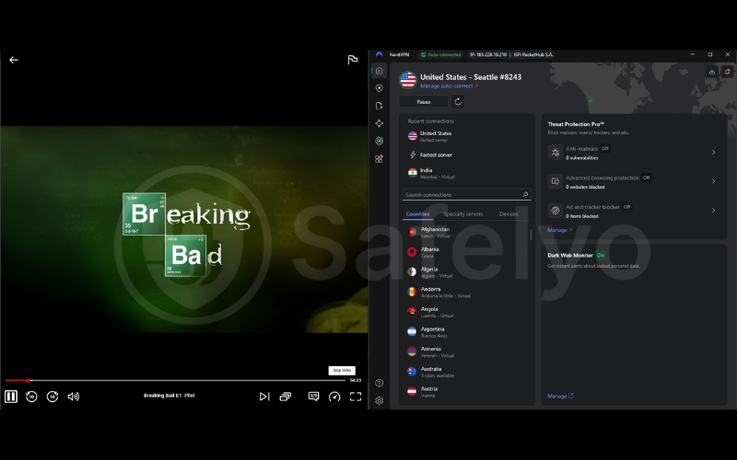Click the NordVPN logo in title bar

click(380, 54)
